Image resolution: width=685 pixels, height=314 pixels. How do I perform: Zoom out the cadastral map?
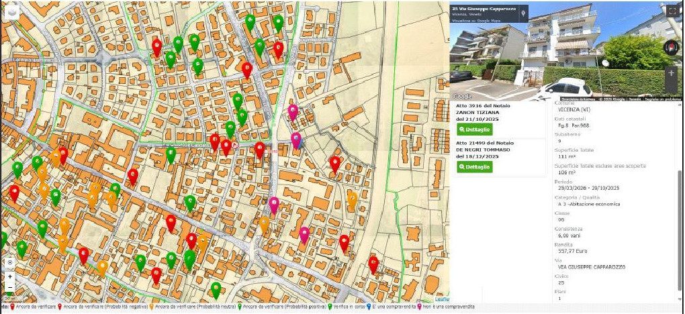tap(9, 287)
